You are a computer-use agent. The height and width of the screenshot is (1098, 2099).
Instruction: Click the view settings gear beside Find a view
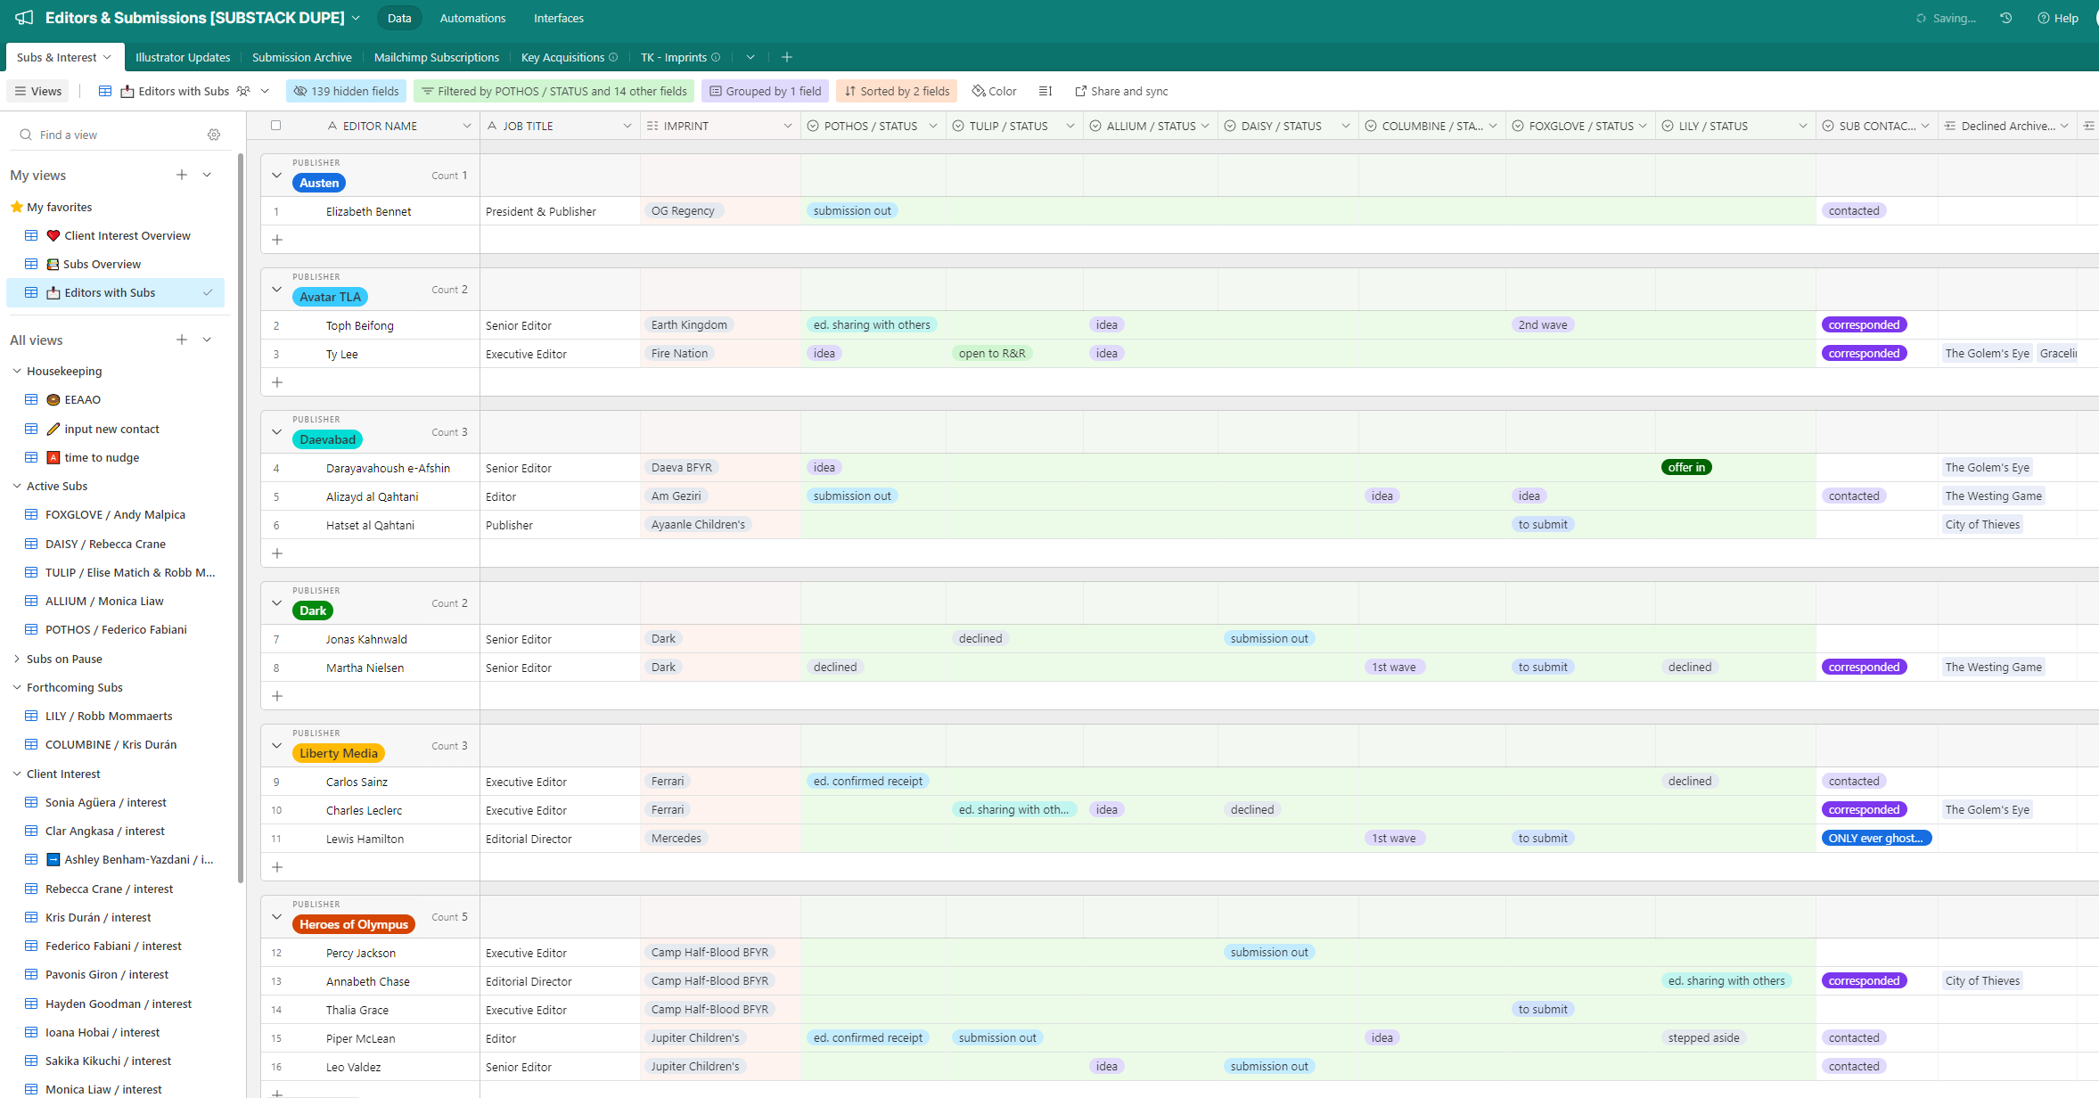pos(214,135)
